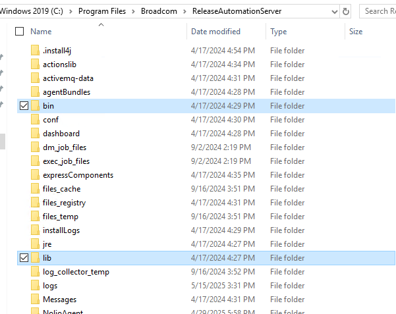The width and height of the screenshot is (396, 314).
Task: Click the .install4j folder icon
Action: coord(35,51)
